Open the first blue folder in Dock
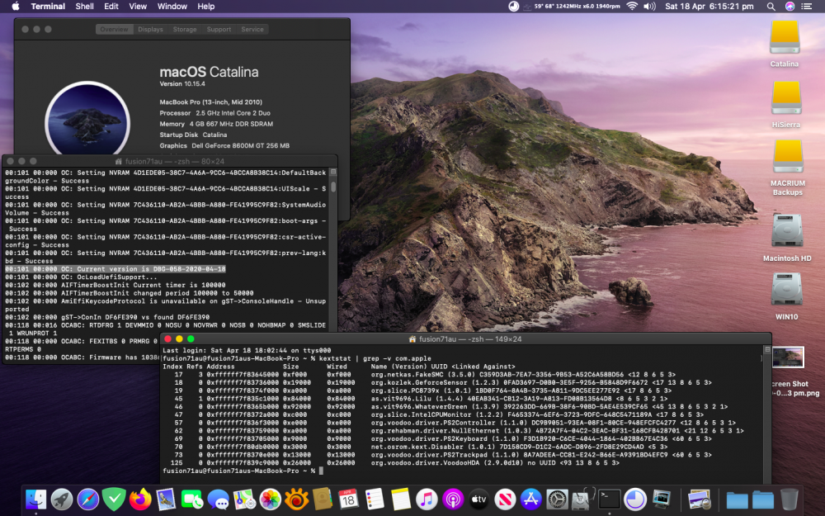825x516 pixels. (737, 499)
